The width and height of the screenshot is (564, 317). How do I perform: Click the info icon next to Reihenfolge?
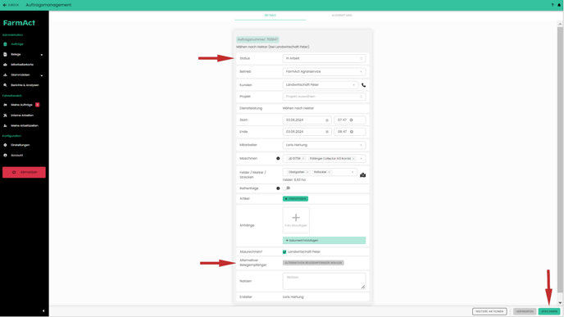pos(278,188)
